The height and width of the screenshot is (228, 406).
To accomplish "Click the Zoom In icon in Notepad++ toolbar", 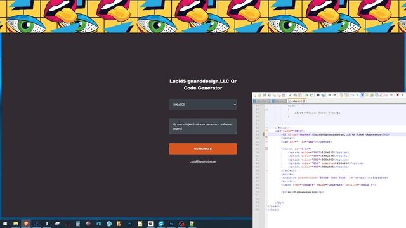I will pos(330,95).
